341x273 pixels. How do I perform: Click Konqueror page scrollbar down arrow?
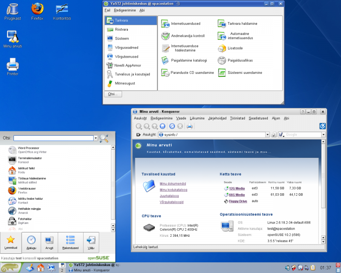[323, 242]
